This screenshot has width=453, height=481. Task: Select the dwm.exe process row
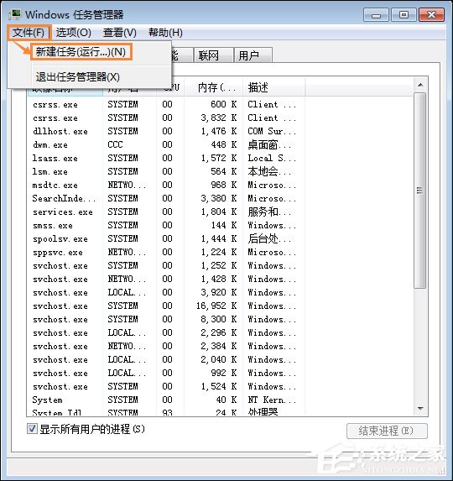[x=165, y=144]
